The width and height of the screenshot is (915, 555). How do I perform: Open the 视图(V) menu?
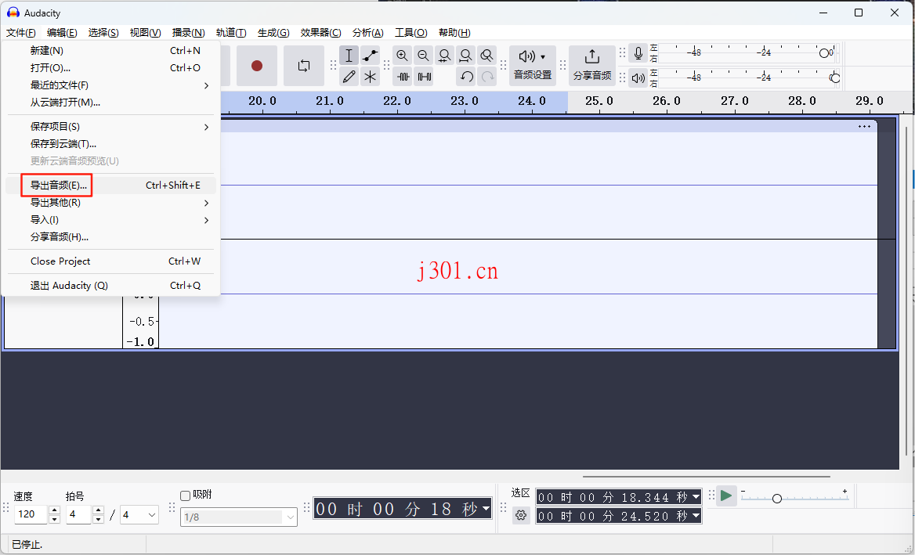click(145, 33)
